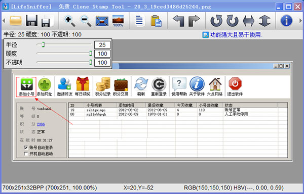
Task: Click the 关于软件 info icon
Action: [197, 87]
